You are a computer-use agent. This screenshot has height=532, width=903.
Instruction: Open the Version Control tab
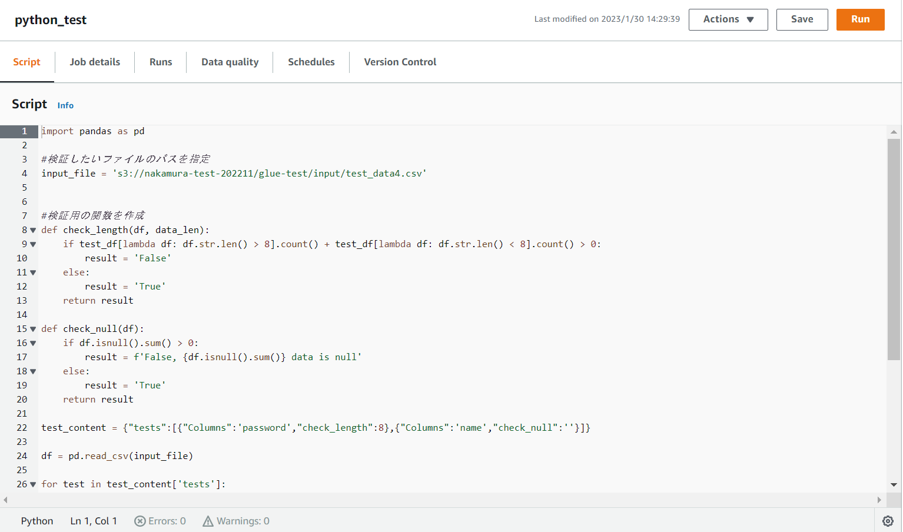(x=400, y=62)
